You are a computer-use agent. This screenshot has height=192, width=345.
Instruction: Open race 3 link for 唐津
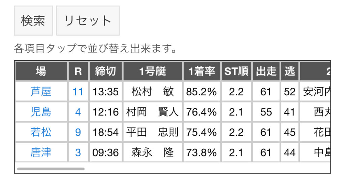78,152
